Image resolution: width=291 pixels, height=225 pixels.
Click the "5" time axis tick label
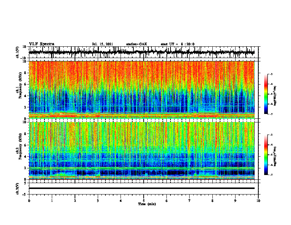pos(144,201)
